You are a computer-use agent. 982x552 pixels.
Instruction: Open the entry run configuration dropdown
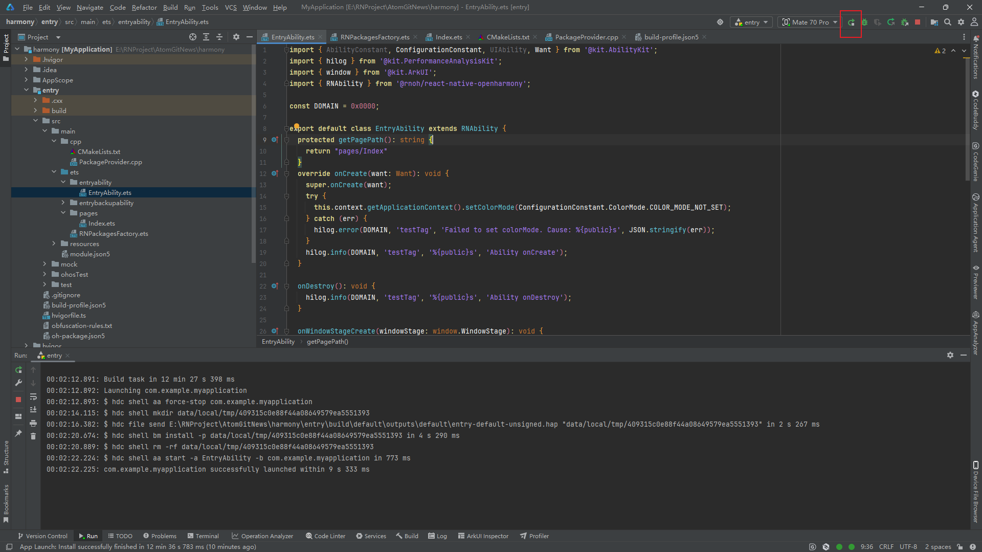click(751, 22)
